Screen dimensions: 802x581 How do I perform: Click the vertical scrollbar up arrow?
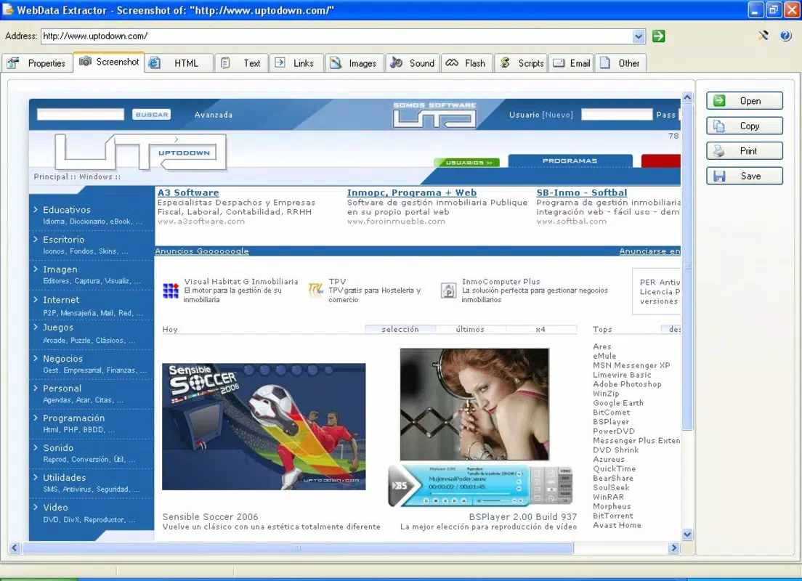click(687, 97)
